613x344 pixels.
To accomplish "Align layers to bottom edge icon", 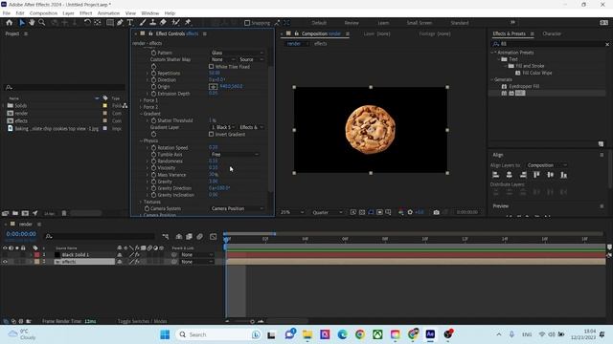I will point(564,175).
